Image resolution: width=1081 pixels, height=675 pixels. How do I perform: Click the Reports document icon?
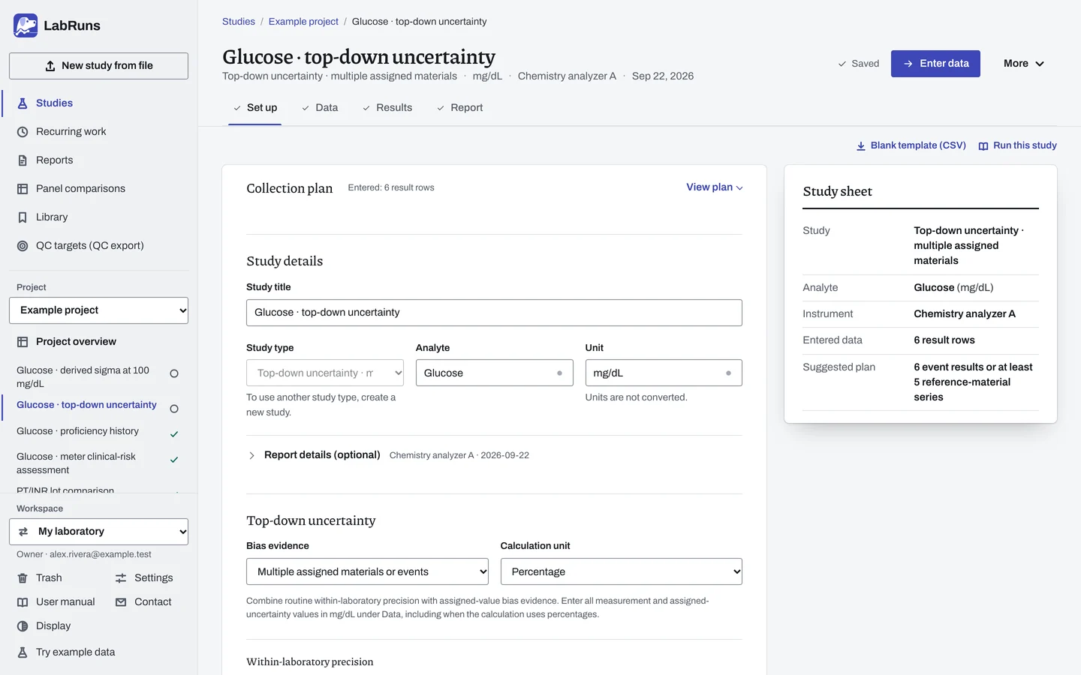[x=23, y=160]
